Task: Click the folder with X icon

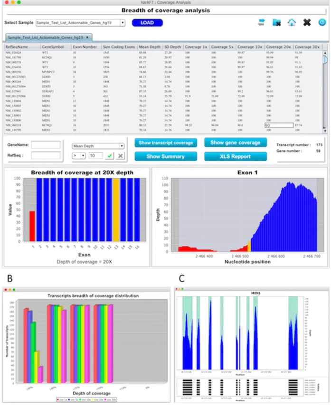Action: (x=276, y=22)
